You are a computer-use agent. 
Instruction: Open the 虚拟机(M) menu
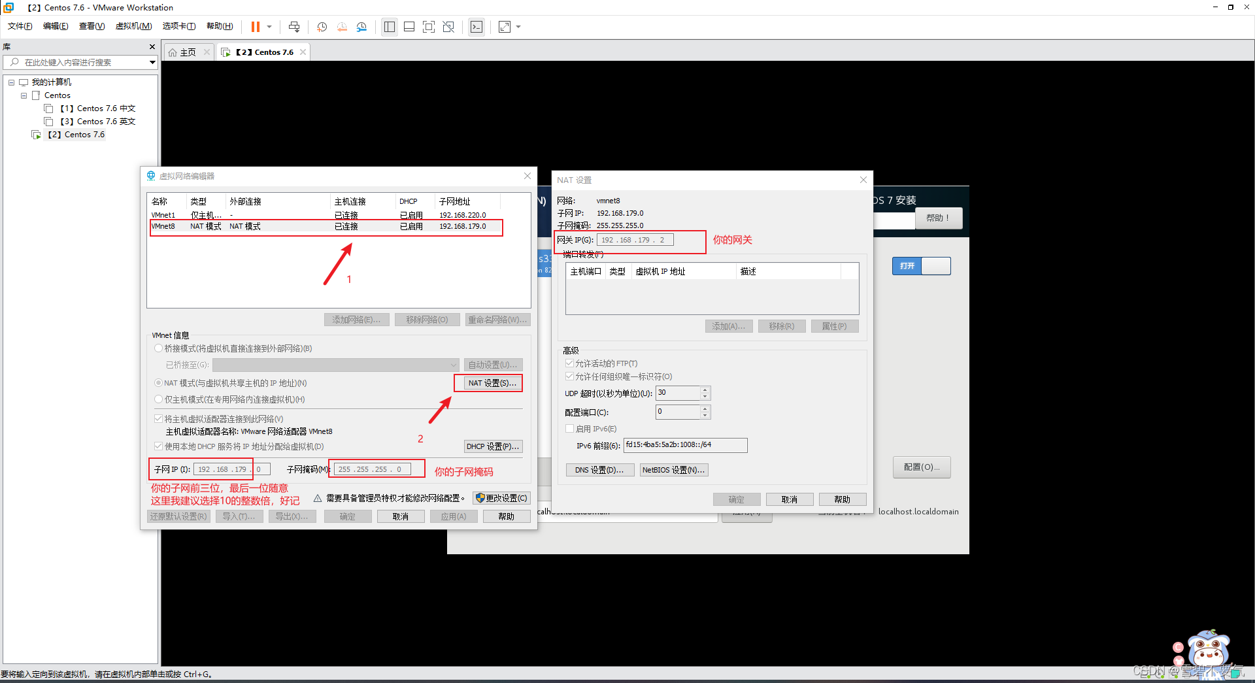click(133, 26)
